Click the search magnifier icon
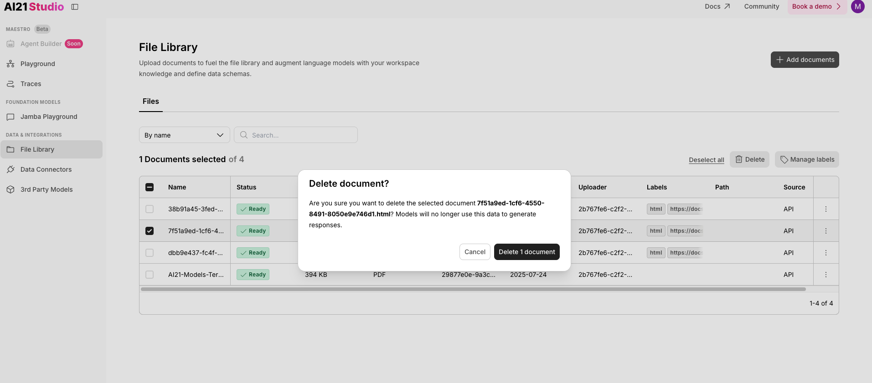This screenshot has width=872, height=383. tap(244, 135)
